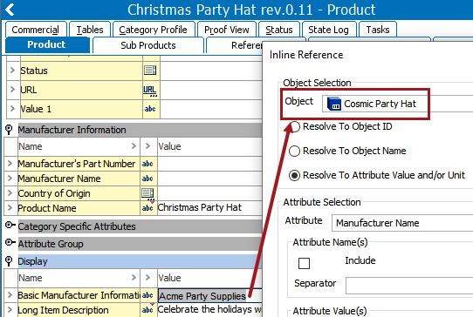Click the URL type icon

(150, 90)
